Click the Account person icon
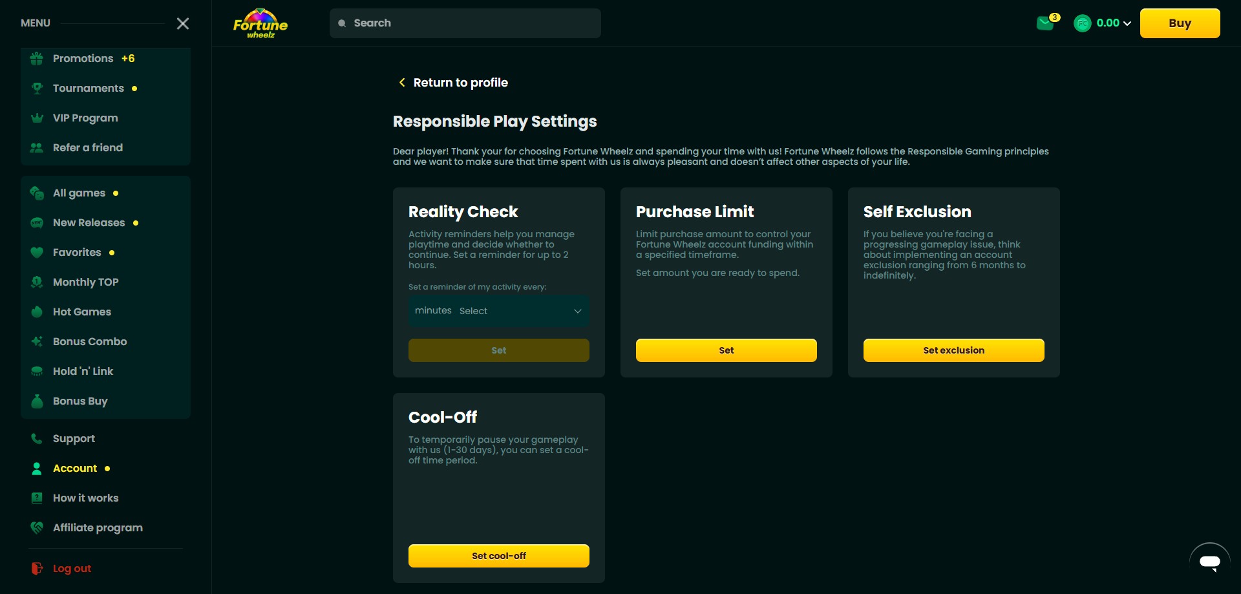This screenshot has width=1241, height=594. (x=37, y=469)
